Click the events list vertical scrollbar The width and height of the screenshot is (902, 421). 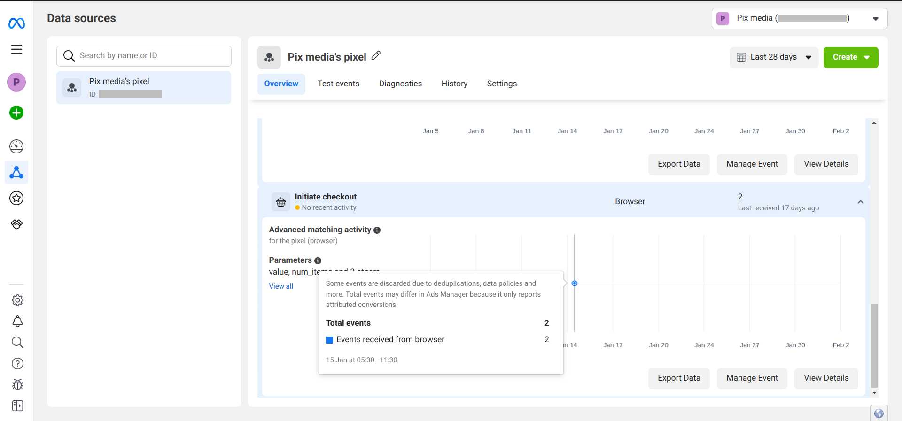point(874,345)
